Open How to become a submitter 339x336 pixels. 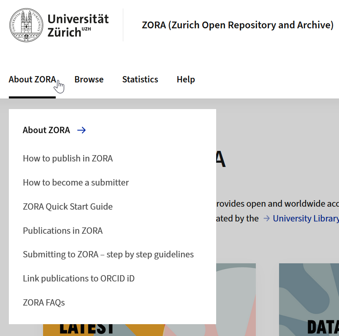(76, 183)
